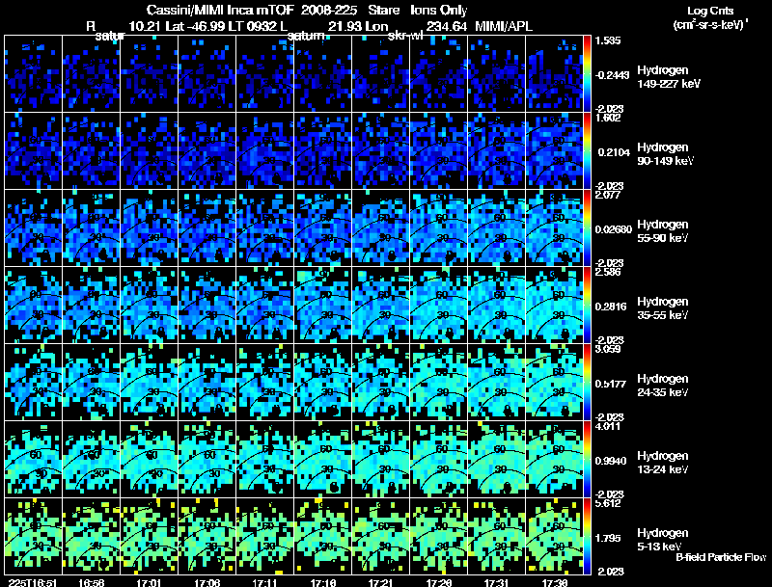Open the 5-13 keV image panel at 17:06
The width and height of the screenshot is (772, 587).
click(x=207, y=537)
